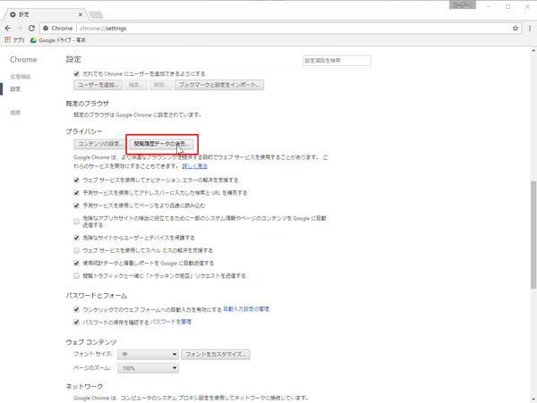Enable スペル ミスの解決を支援する checkbox
537x403 pixels.
click(x=76, y=250)
